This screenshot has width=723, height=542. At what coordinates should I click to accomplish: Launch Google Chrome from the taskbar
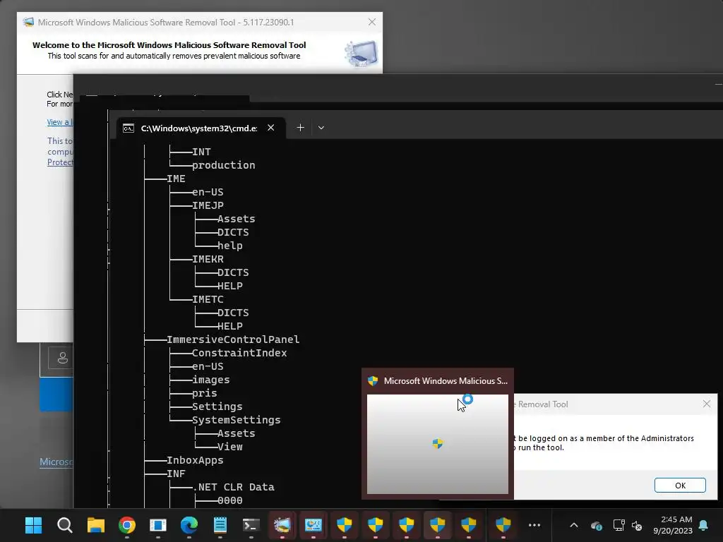(127, 525)
